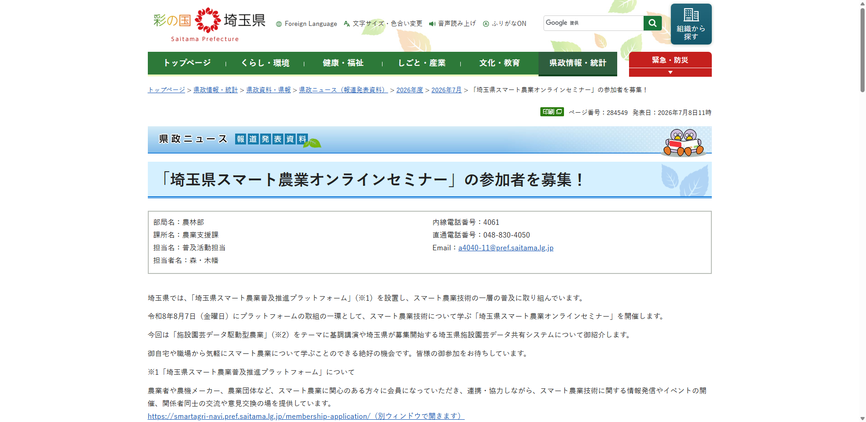Click 県政ニュース（報道発表資料） breadcrumb link

point(343,90)
